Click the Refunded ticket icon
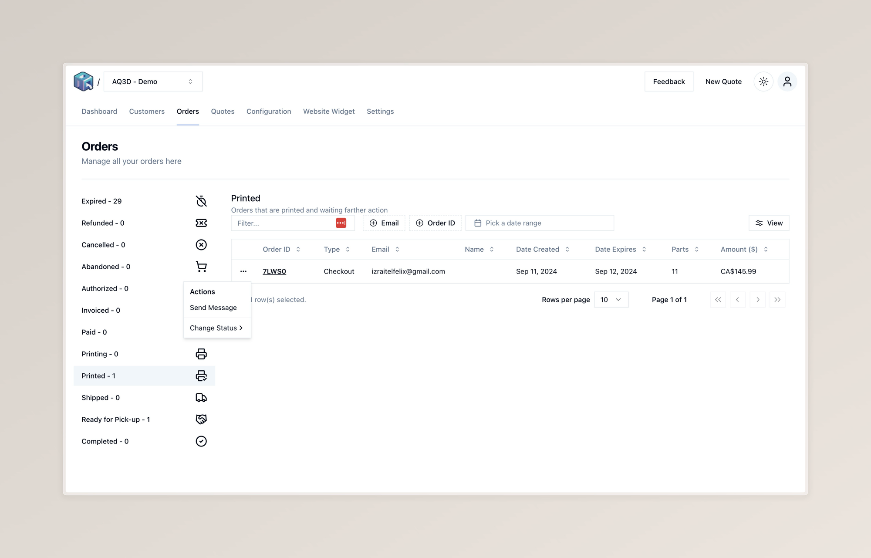Viewport: 871px width, 558px height. pyautogui.click(x=201, y=223)
